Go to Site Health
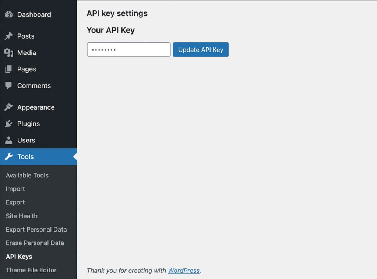This screenshot has height=279, width=377. click(x=21, y=216)
